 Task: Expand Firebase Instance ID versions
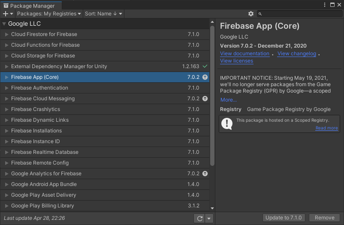tap(6, 142)
